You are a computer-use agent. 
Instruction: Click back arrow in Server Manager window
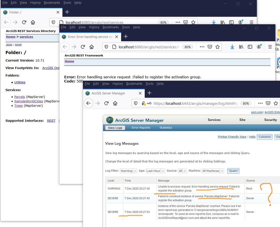88,103
